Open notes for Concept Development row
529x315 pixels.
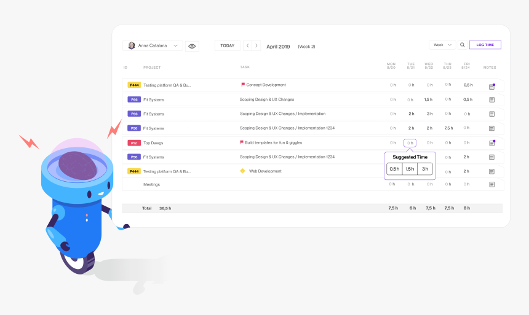pos(492,87)
